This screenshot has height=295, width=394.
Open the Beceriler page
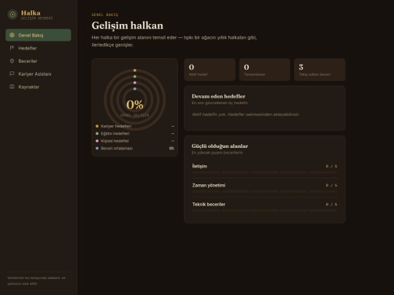[38, 61]
